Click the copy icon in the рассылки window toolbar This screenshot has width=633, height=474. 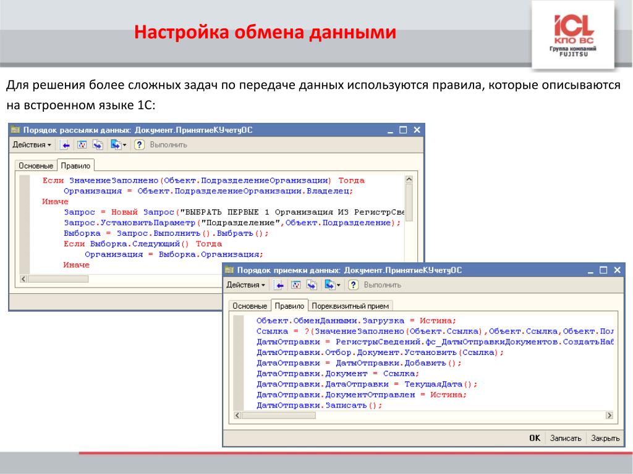tap(98, 145)
